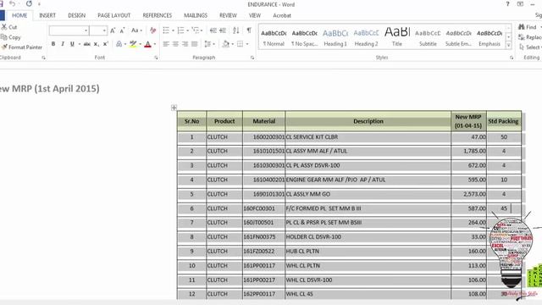The height and width of the screenshot is (305, 542).
Task: Justify the paragraph text
Action: (195, 44)
